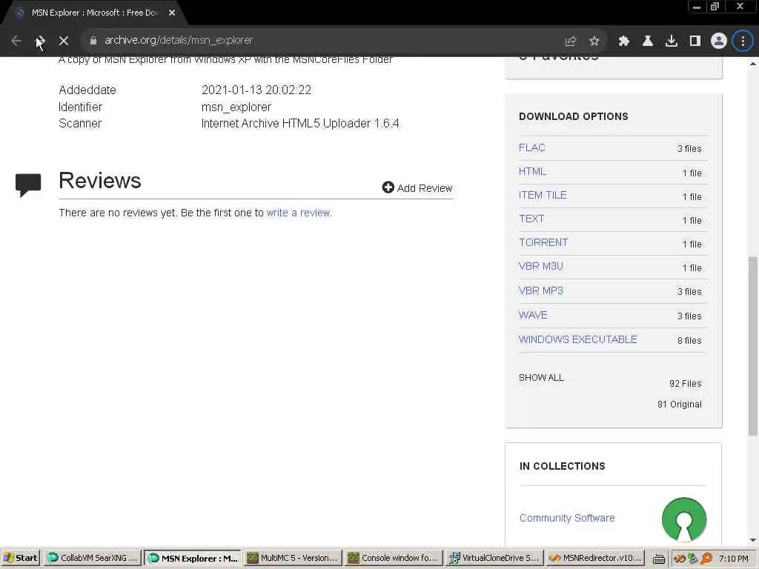Viewport: 759px width, 569px height.
Task: Open FLAC download option
Action: point(532,147)
